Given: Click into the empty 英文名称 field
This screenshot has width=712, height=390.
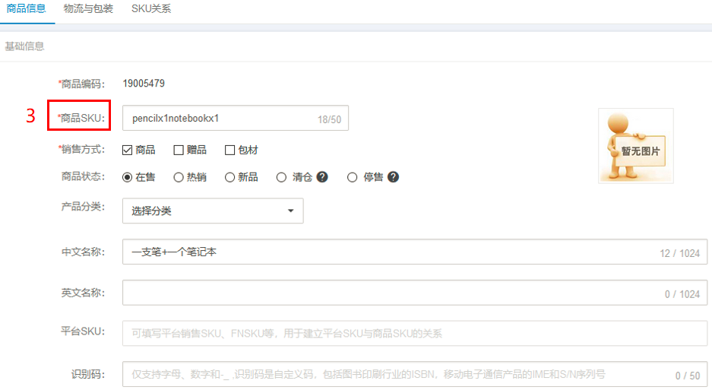Looking at the screenshot, I should pyautogui.click(x=388, y=293).
